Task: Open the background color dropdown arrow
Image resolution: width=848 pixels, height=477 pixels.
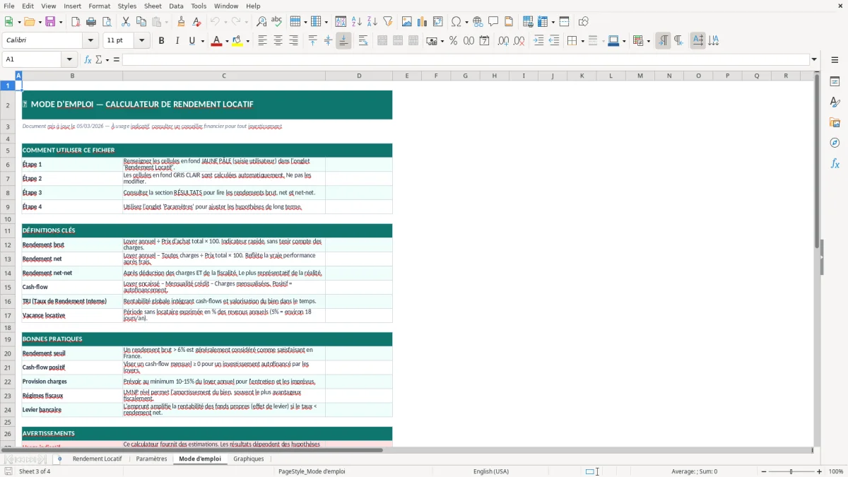Action: (247, 41)
